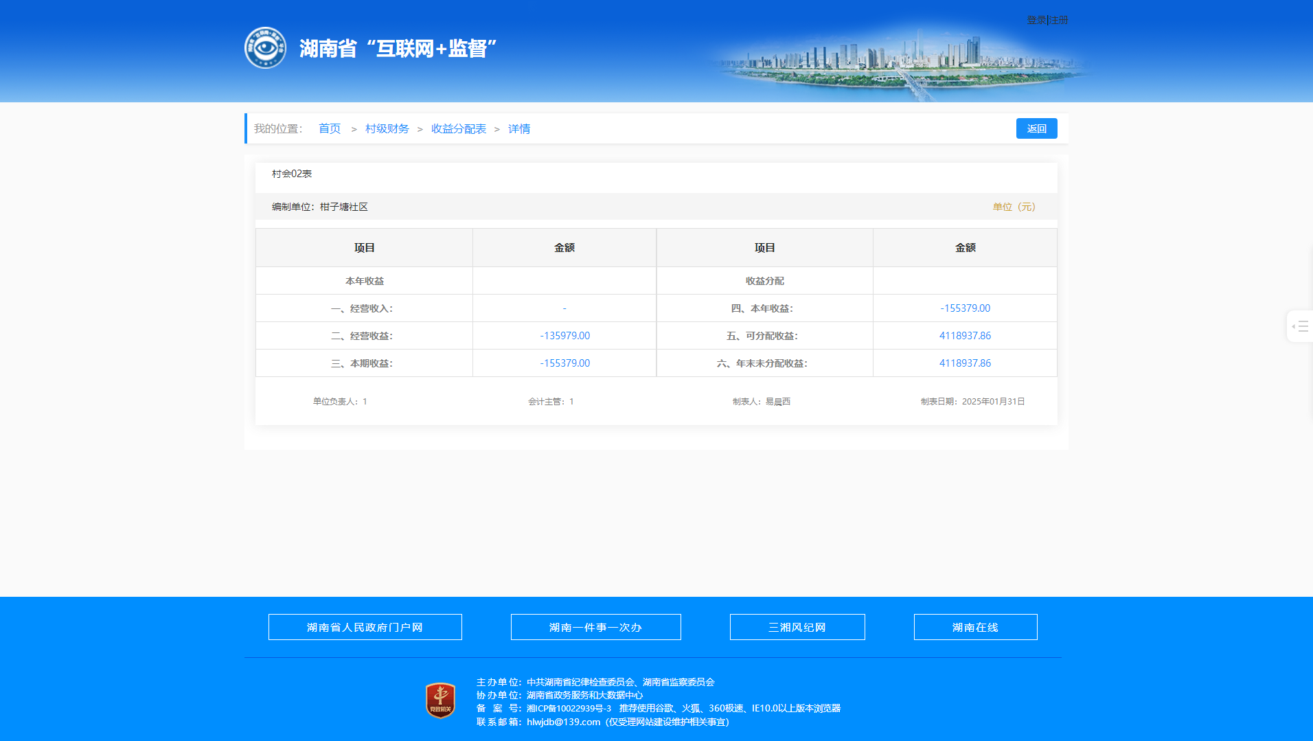Click 本期收益 amount -155379.00

click(564, 363)
